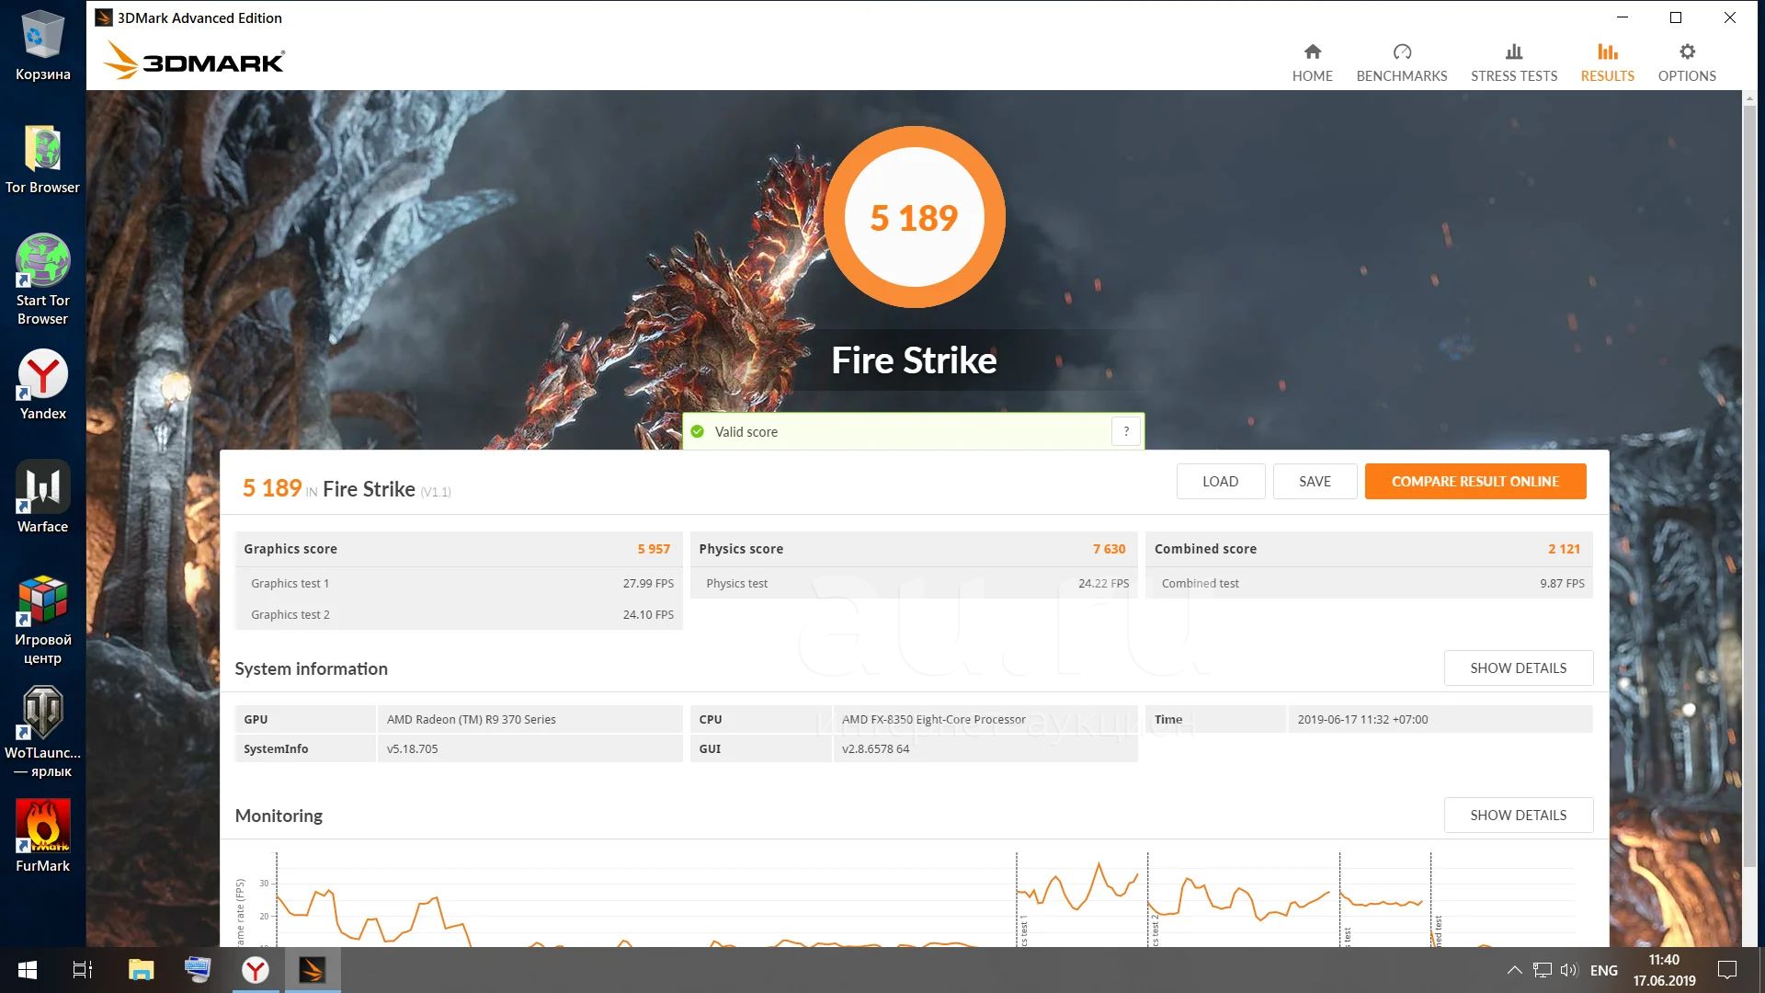The height and width of the screenshot is (993, 1765).
Task: Select the Yandex desktop shortcut
Action: coord(42,384)
